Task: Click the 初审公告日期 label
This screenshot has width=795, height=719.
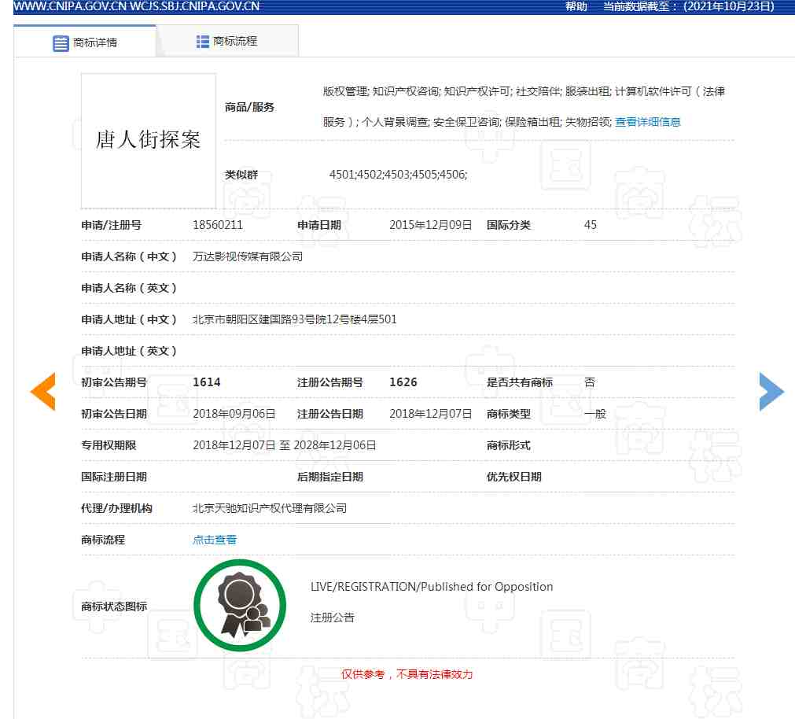Action: [114, 414]
